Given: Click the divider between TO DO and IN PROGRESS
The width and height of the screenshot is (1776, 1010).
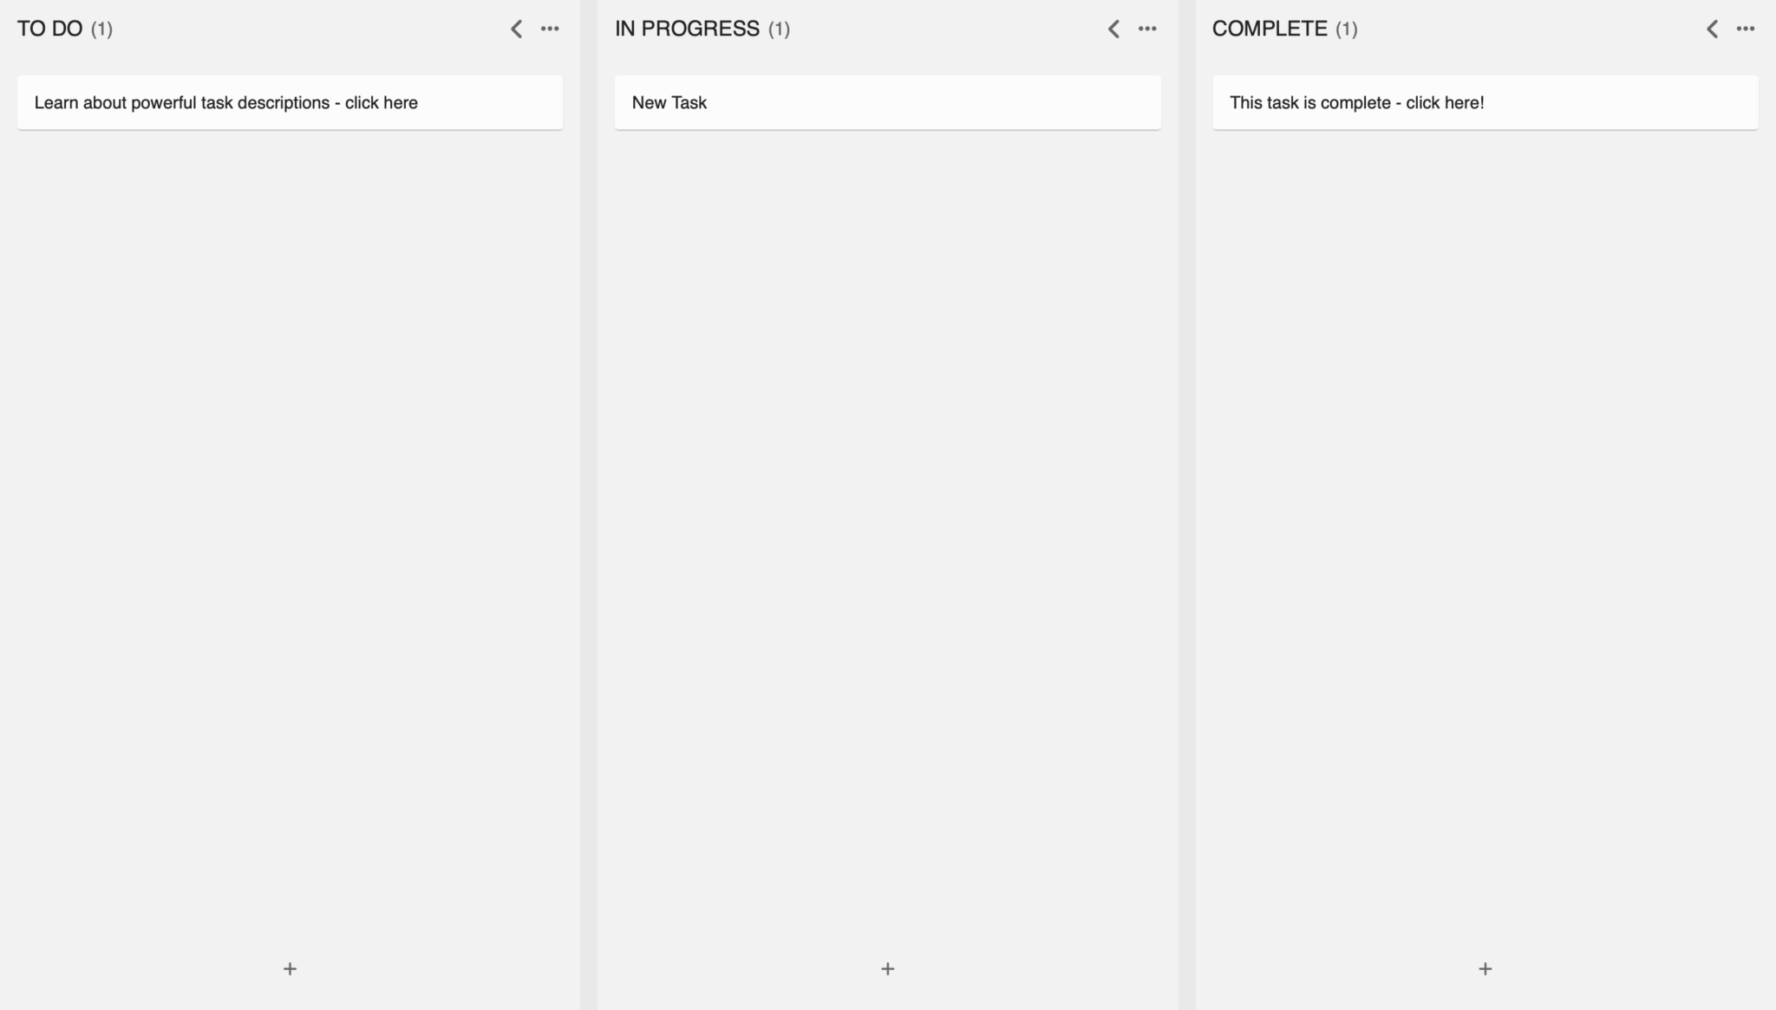Looking at the screenshot, I should tap(589, 505).
